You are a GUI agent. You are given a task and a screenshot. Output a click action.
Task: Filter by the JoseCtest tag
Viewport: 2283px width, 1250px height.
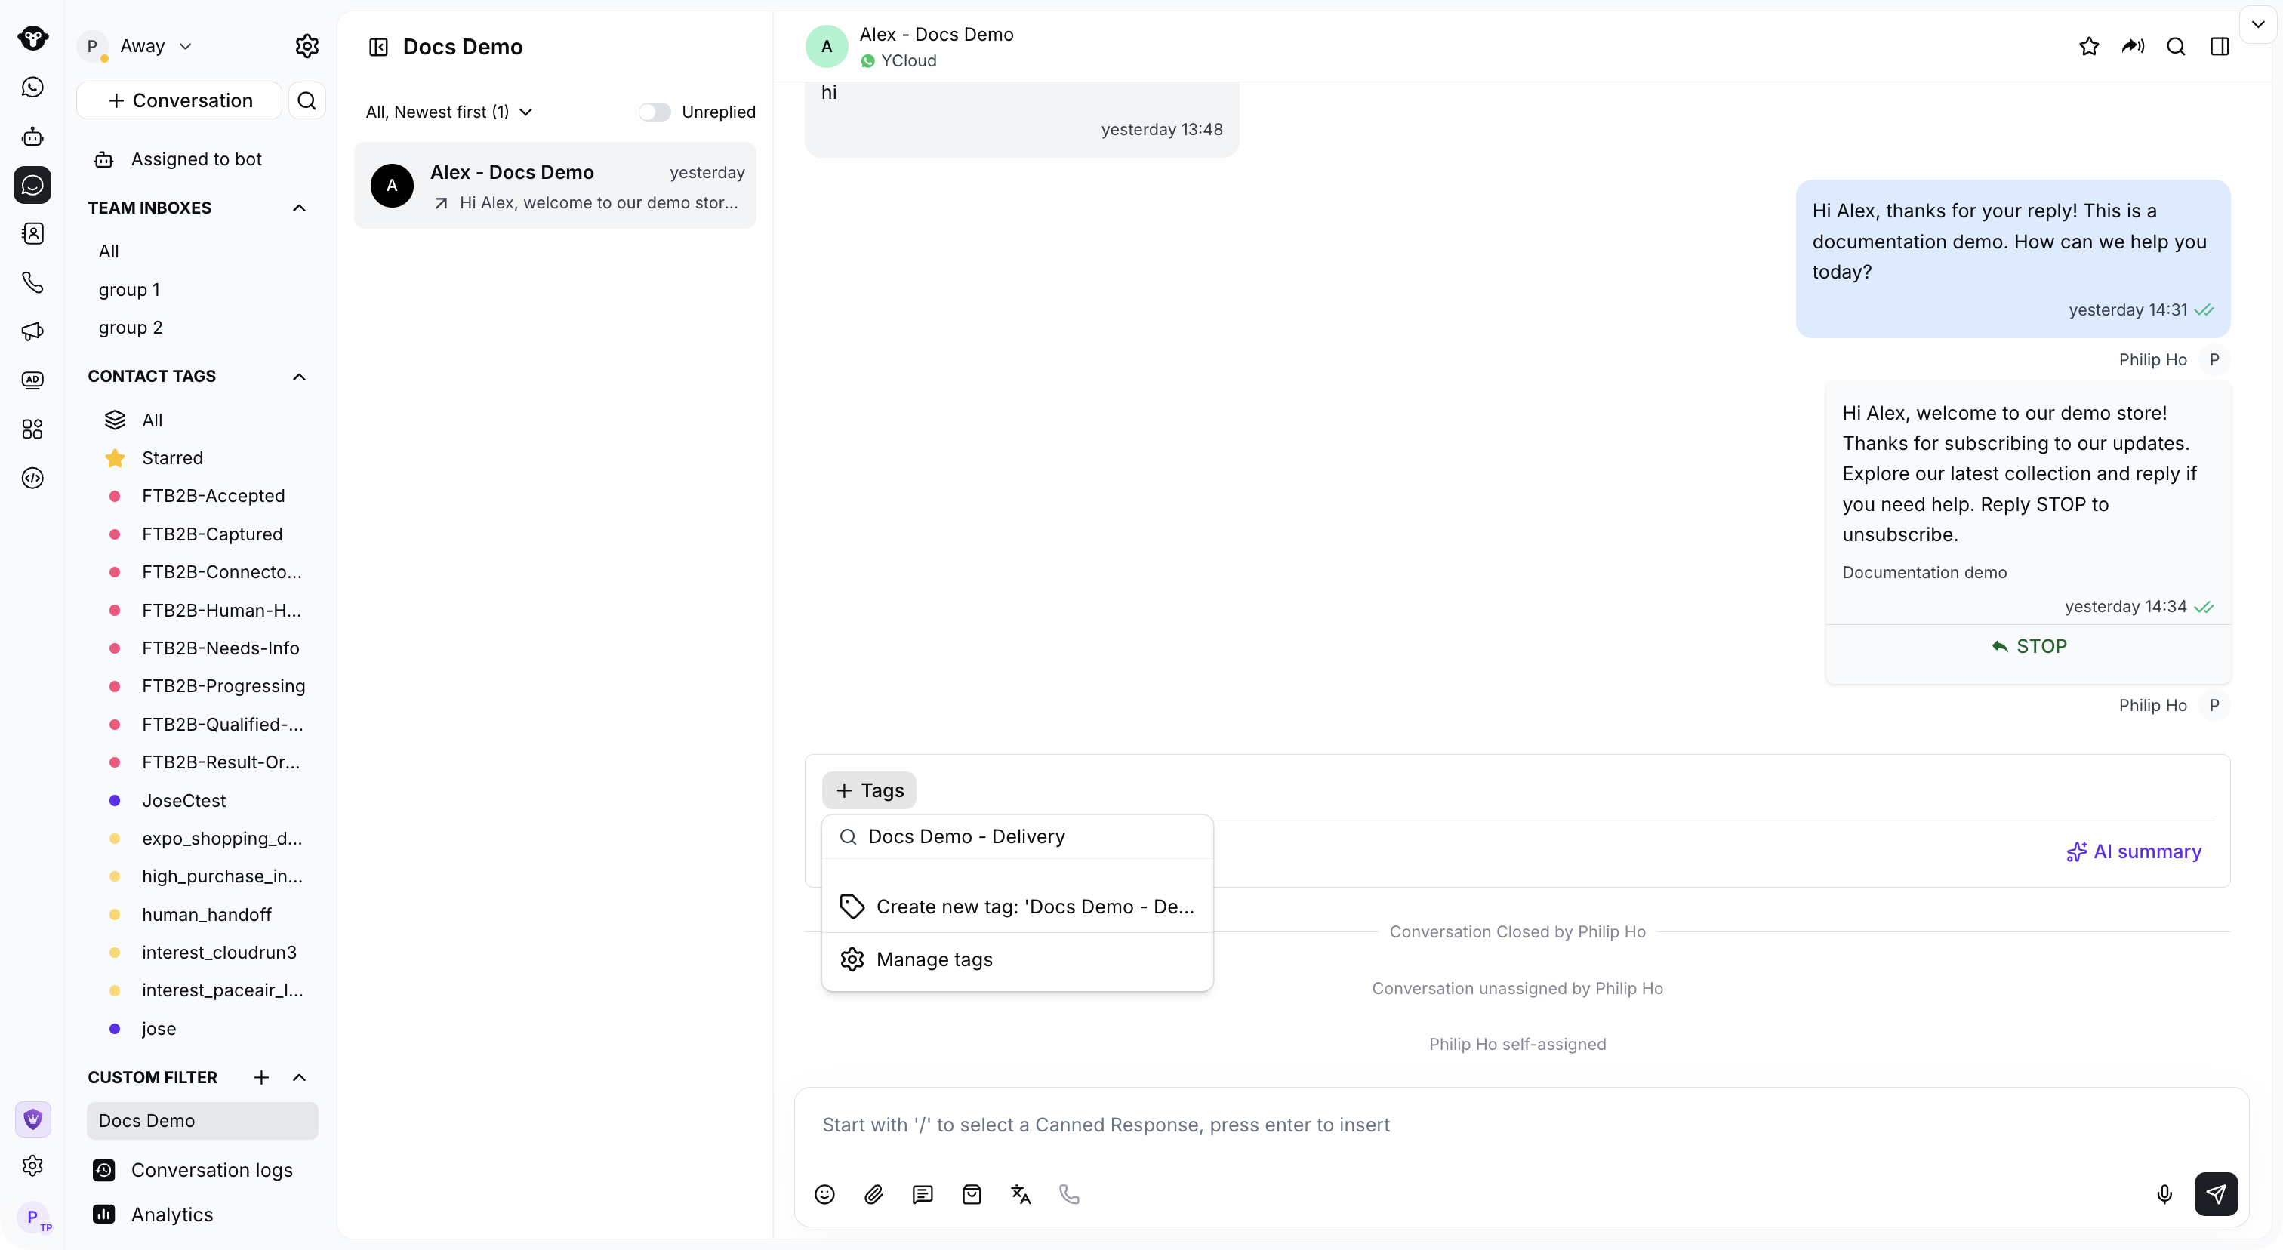click(183, 801)
